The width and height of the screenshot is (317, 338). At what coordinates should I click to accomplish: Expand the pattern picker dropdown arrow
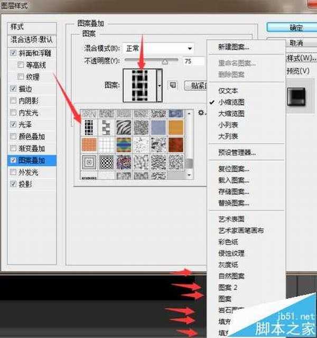[160, 84]
